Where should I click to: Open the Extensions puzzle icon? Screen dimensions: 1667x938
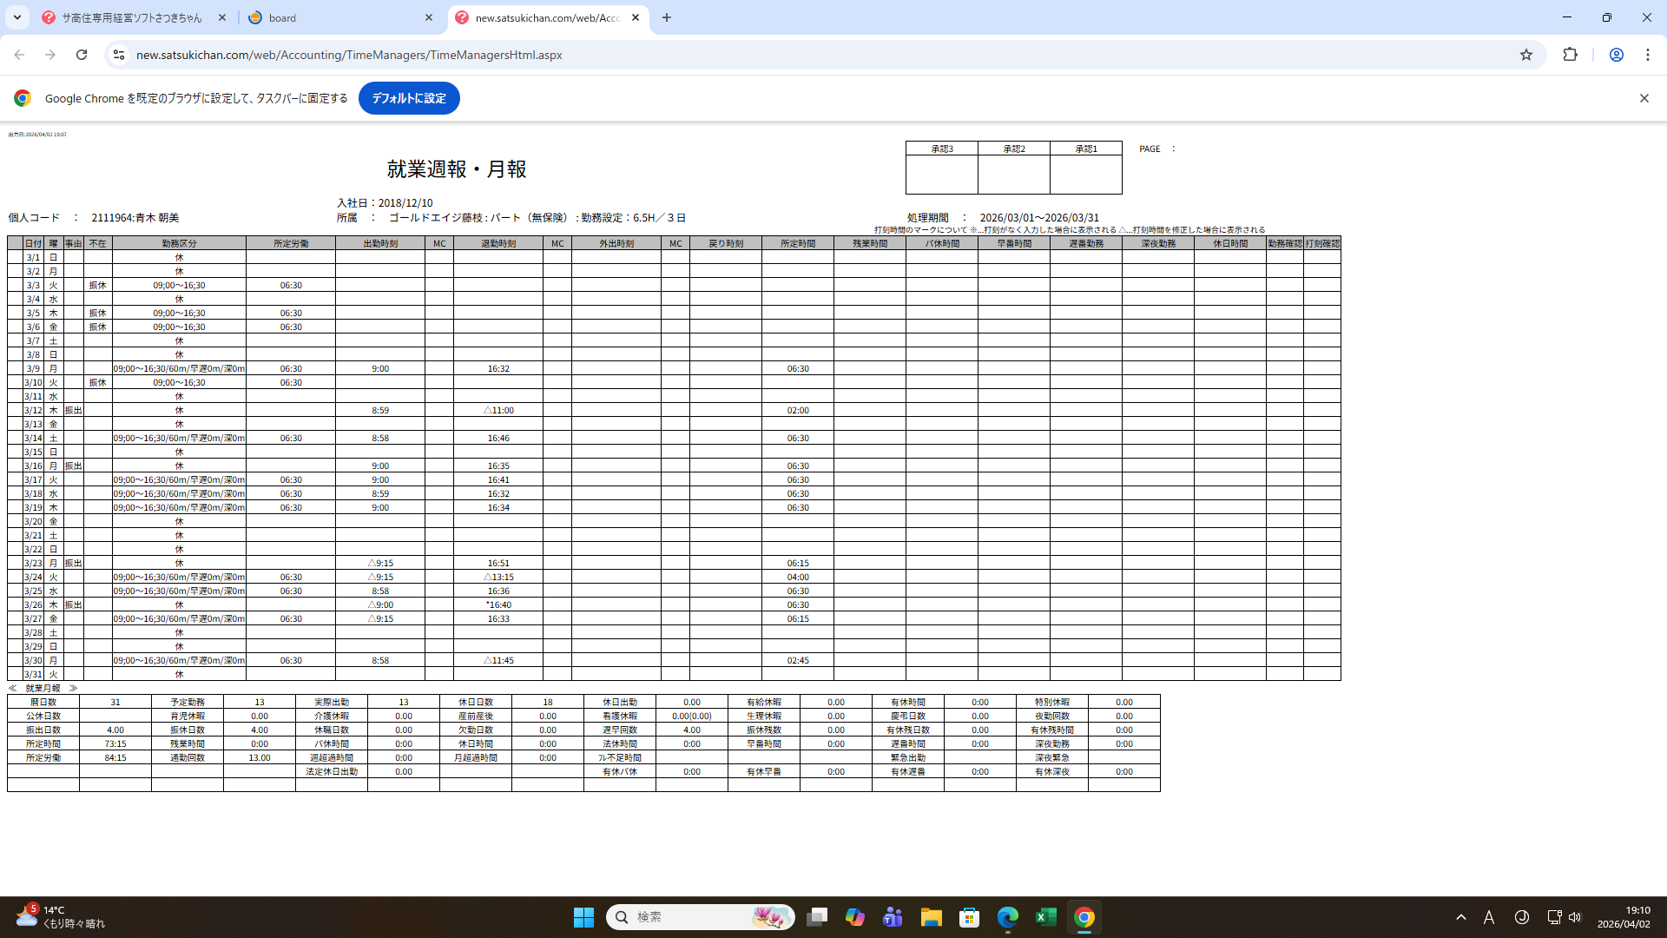[x=1570, y=55]
